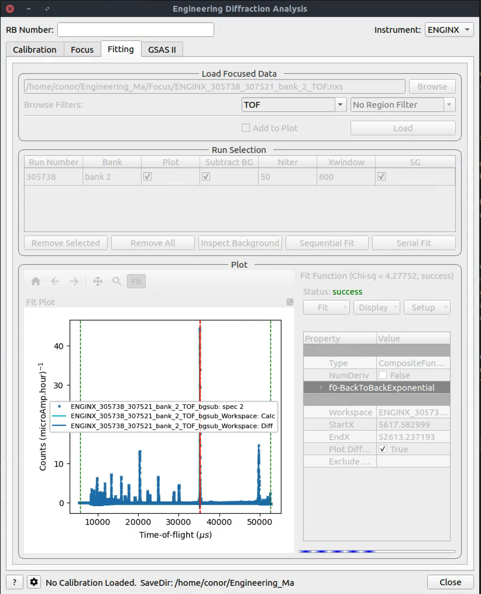Click the Sequential Fit button
The width and height of the screenshot is (481, 594).
[x=327, y=243]
